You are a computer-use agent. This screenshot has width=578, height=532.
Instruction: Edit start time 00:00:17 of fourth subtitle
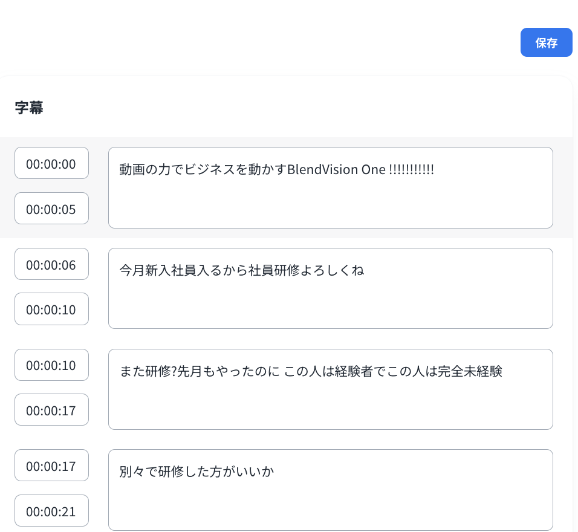(x=51, y=465)
